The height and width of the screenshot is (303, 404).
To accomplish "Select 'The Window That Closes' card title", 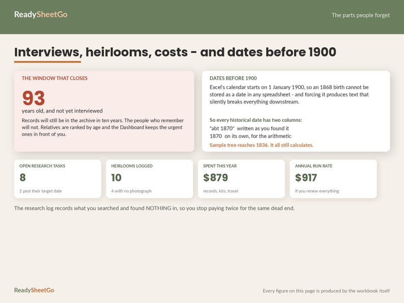I will pyautogui.click(x=54, y=78).
